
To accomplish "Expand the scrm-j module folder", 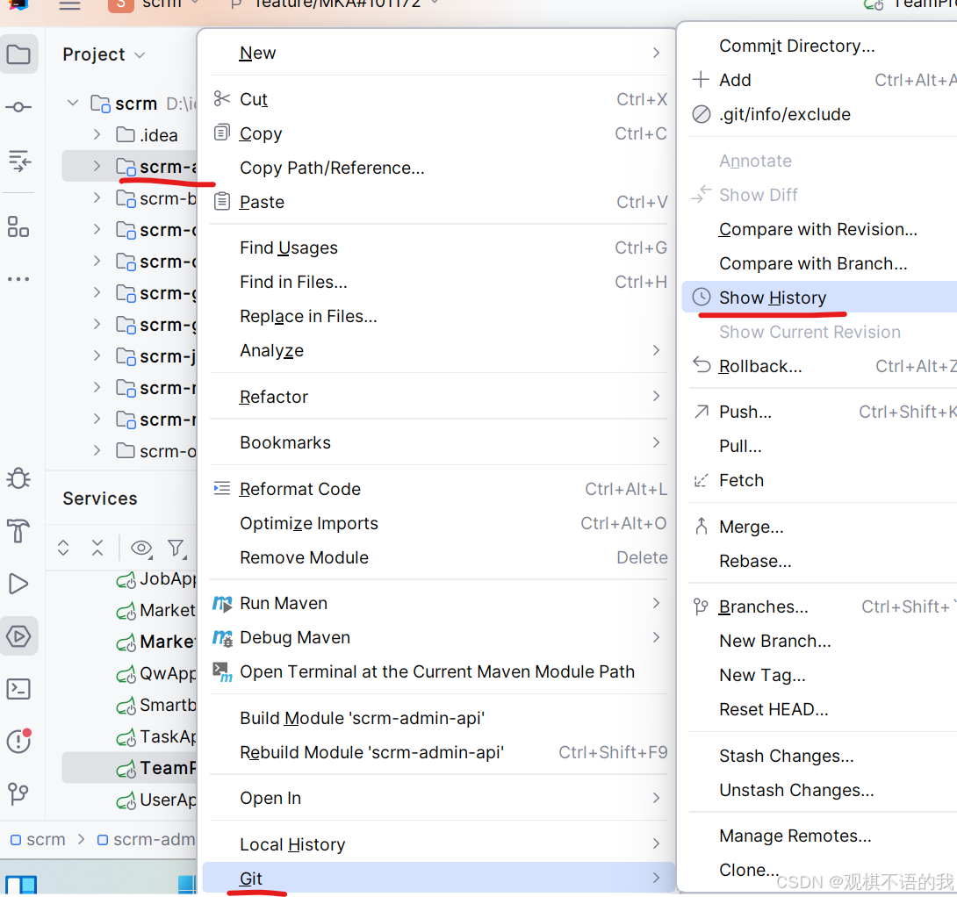I will pos(97,355).
